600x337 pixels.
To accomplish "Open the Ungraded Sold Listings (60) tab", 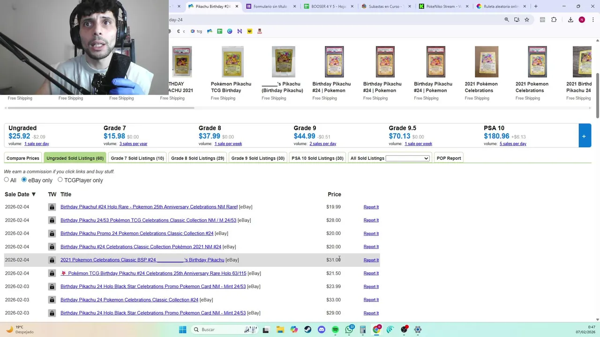I will 75,158.
